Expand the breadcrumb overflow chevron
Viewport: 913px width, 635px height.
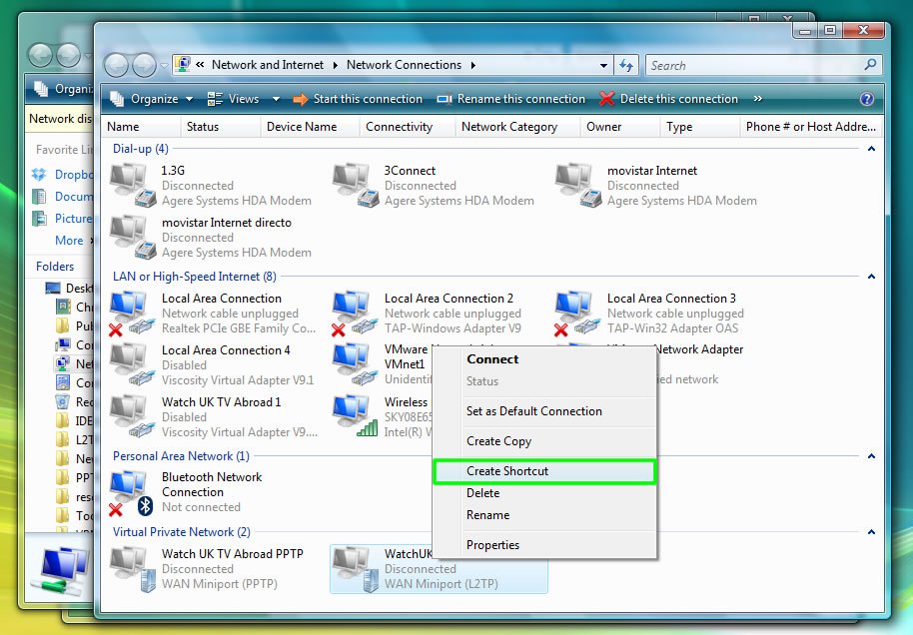(x=200, y=65)
